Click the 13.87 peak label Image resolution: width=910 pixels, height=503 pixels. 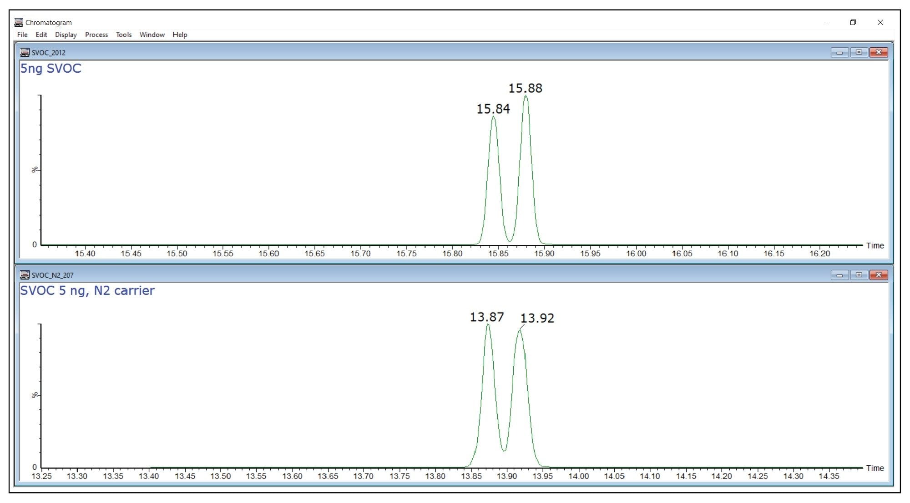pyautogui.click(x=486, y=317)
